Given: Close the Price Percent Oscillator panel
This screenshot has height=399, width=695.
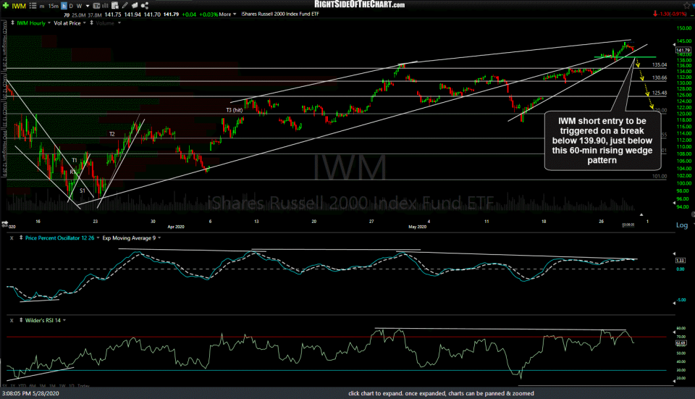Looking at the screenshot, I should tap(12, 238).
